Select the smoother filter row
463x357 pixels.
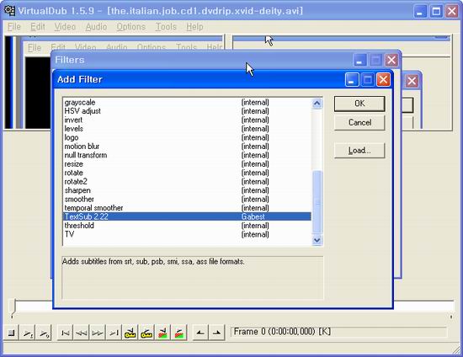(x=187, y=199)
